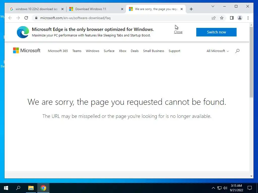Image resolution: width=258 pixels, height=193 pixels.
Task: Open the Teams nav link
Action: click(77, 51)
